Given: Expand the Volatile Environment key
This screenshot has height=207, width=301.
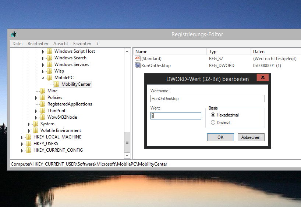Looking at the screenshot, I should pyautogui.click(x=29, y=131).
